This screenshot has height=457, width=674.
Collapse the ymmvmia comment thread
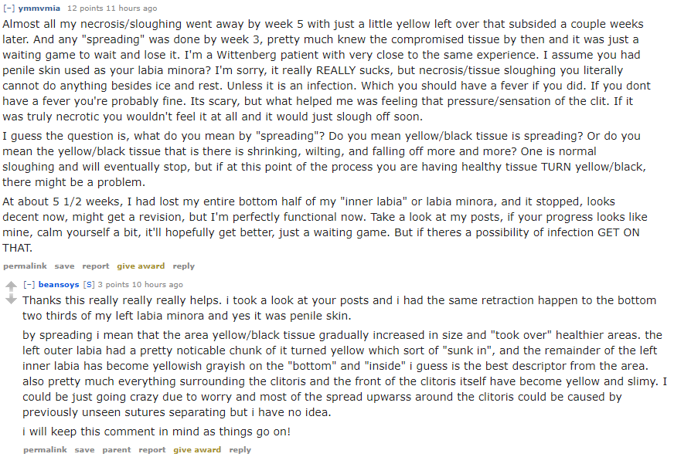(9, 8)
